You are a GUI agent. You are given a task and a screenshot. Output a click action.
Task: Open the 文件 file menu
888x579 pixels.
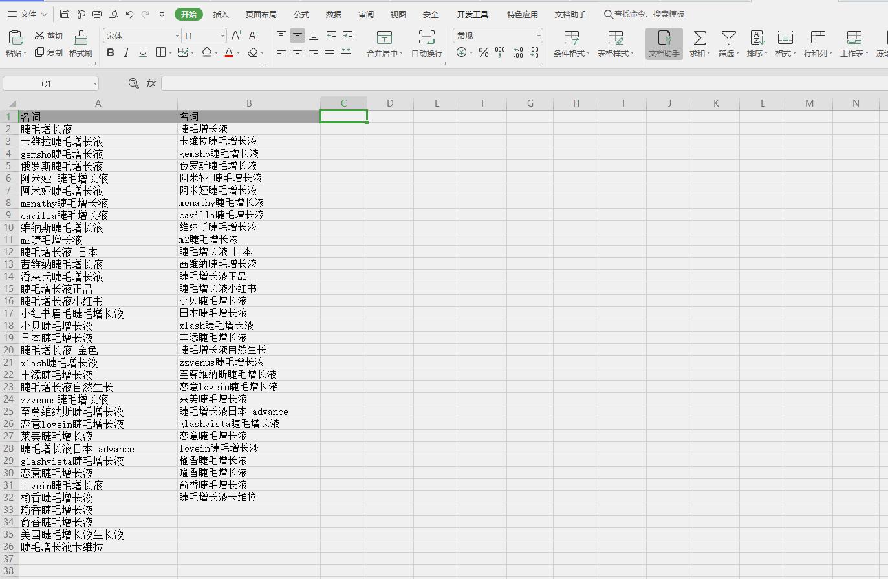(27, 14)
